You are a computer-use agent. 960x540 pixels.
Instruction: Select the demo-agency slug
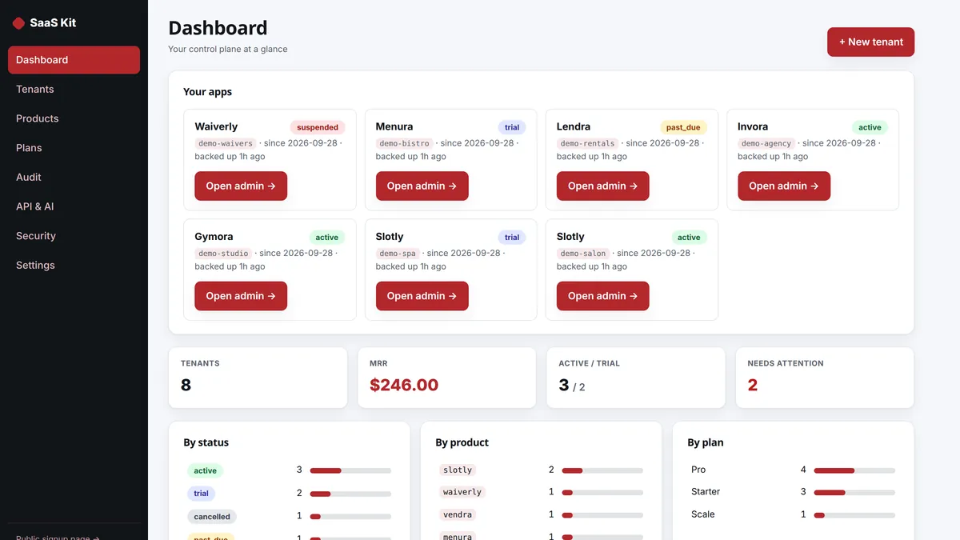coord(766,144)
